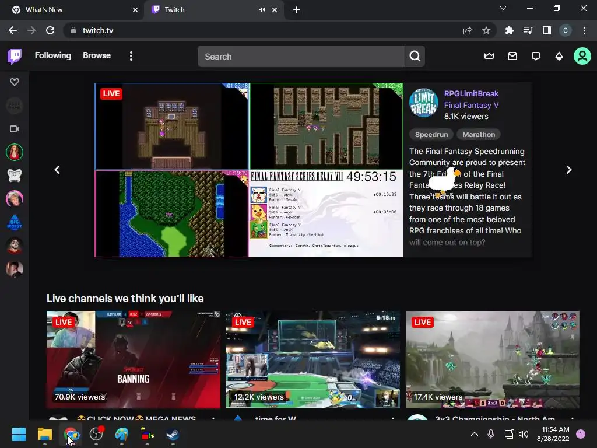
Task: Open the red-haired streamer avatar in sidebar
Action: [15, 152]
